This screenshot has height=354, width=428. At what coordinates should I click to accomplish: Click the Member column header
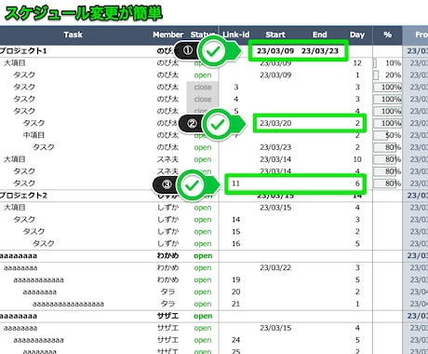coord(167,34)
